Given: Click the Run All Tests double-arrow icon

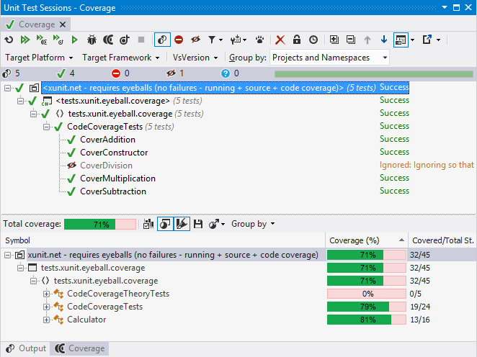Looking at the screenshot, I should pos(25,40).
